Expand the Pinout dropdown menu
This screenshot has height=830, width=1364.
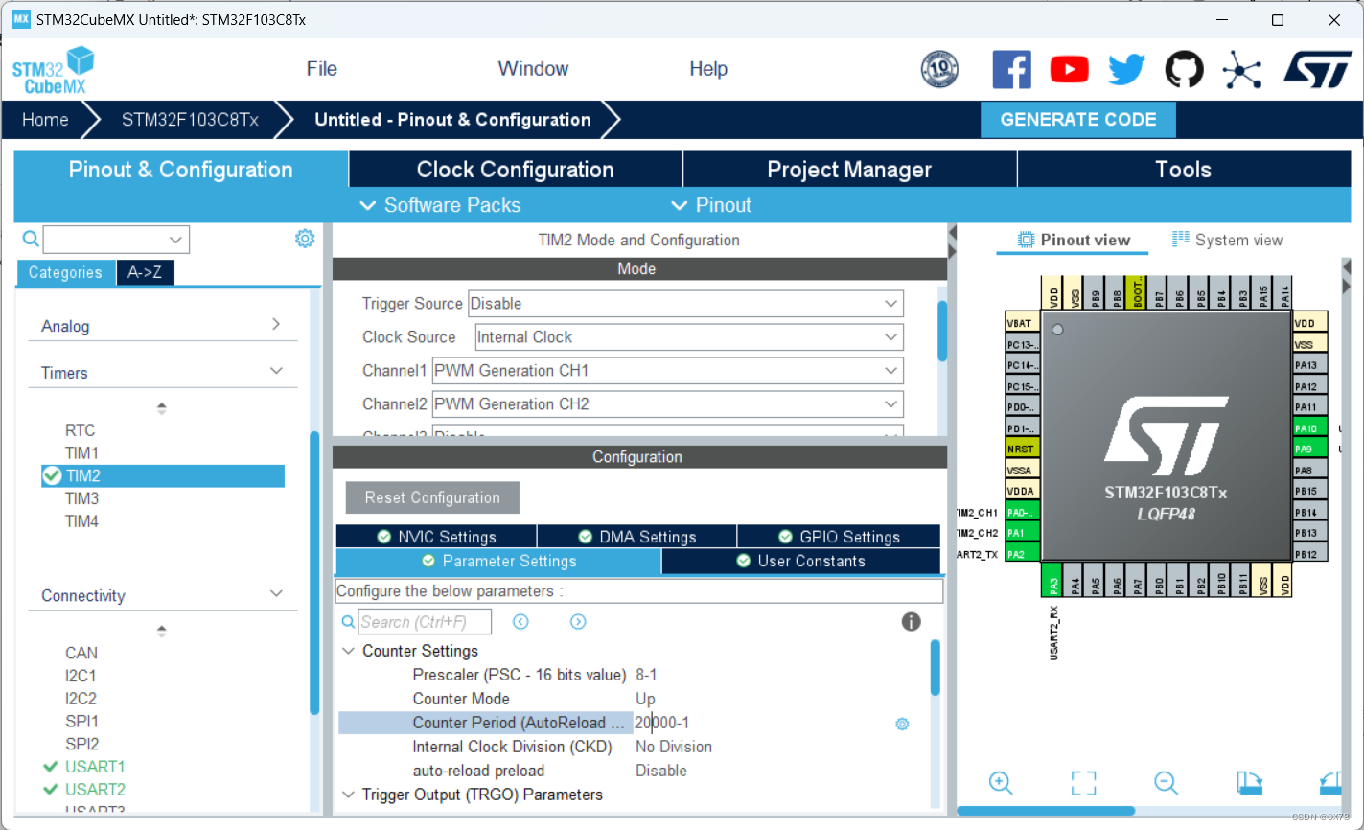click(x=710, y=205)
